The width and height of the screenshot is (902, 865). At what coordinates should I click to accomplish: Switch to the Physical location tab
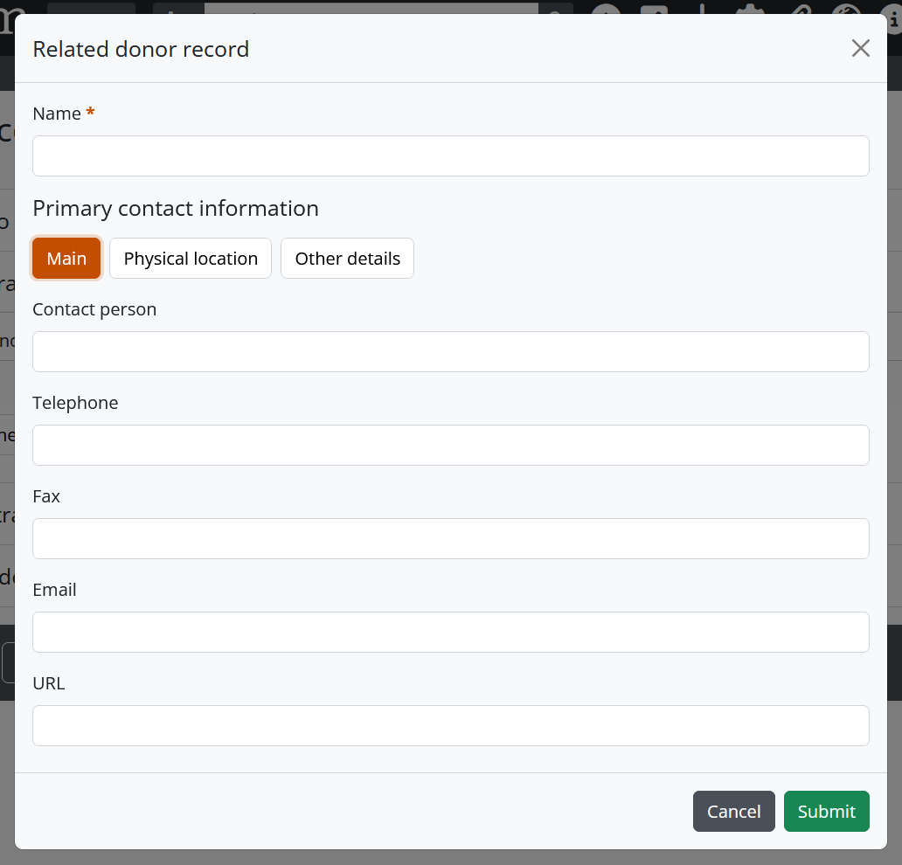click(191, 259)
